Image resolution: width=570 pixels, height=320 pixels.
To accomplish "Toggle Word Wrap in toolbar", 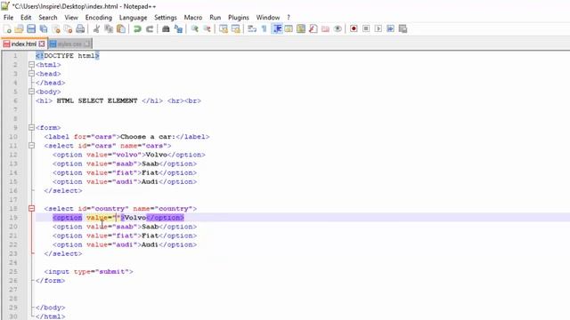I will point(252,29).
